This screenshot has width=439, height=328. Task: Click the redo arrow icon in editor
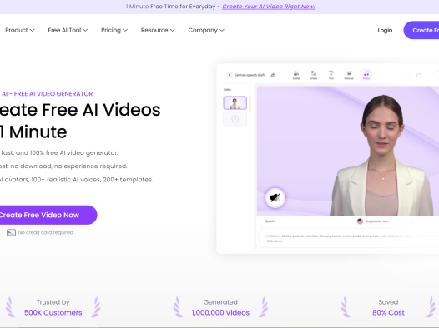point(419,75)
